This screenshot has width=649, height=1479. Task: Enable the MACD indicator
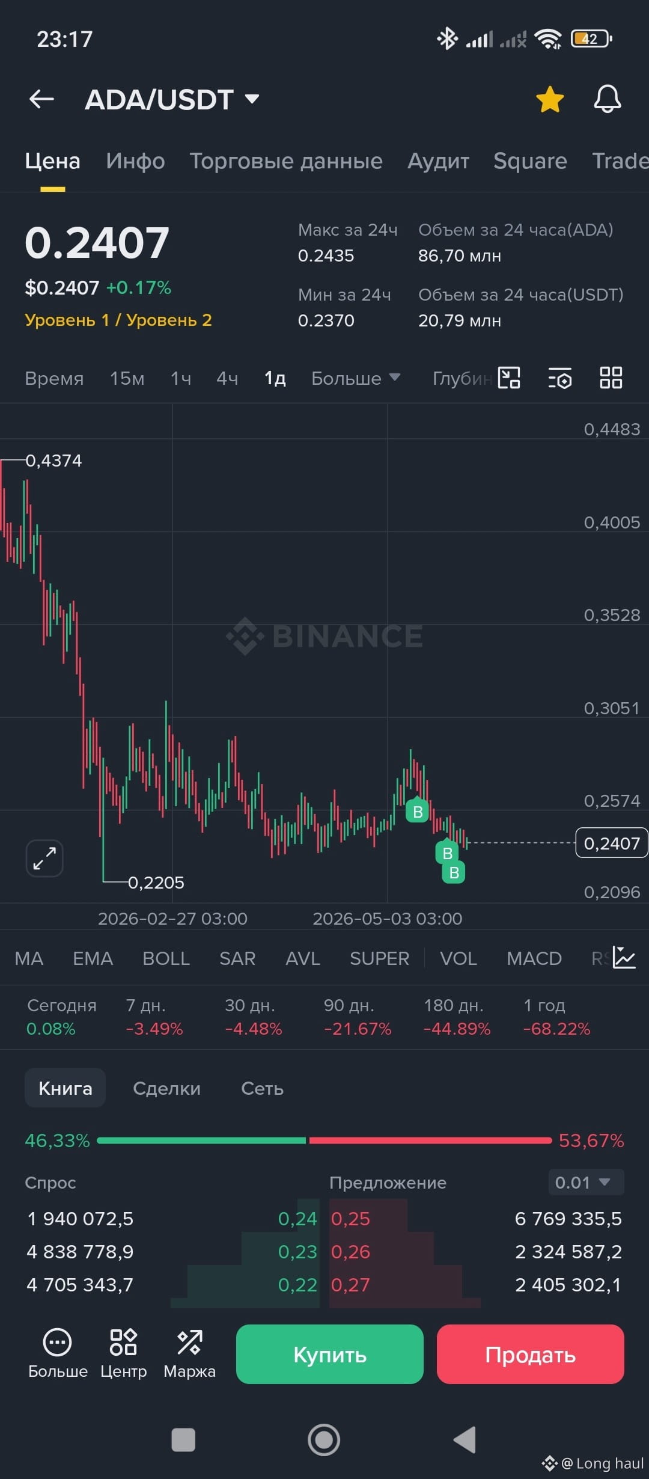click(534, 958)
